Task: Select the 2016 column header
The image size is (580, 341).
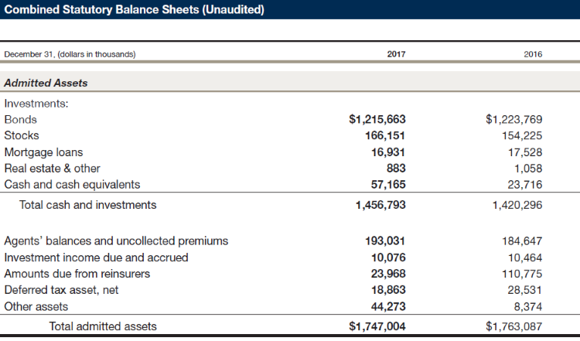Action: (x=533, y=54)
